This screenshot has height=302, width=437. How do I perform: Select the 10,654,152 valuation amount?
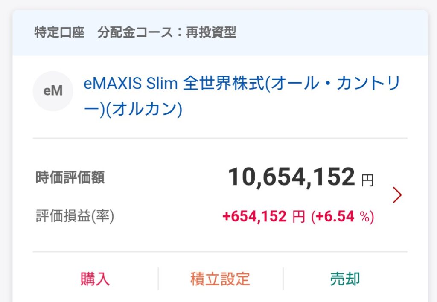291,177
